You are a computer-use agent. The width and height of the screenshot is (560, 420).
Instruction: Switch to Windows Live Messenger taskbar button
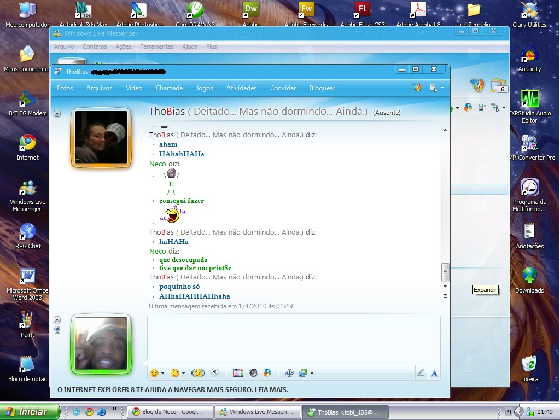coord(258,412)
